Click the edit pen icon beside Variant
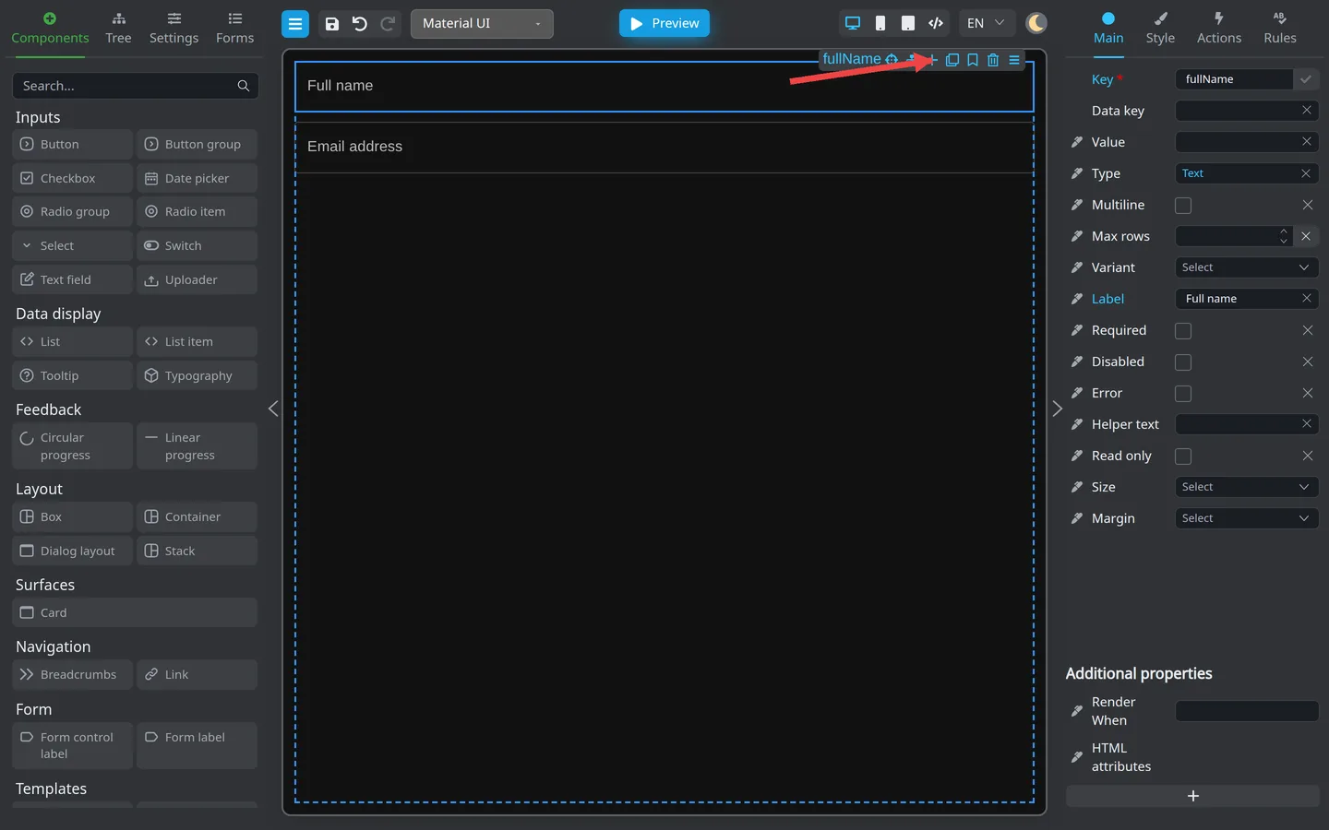 pos(1077,267)
